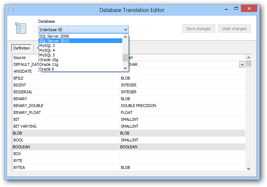This screenshot has width=267, height=187.
Task: Switch to the Definition tab
Action: 22,48
